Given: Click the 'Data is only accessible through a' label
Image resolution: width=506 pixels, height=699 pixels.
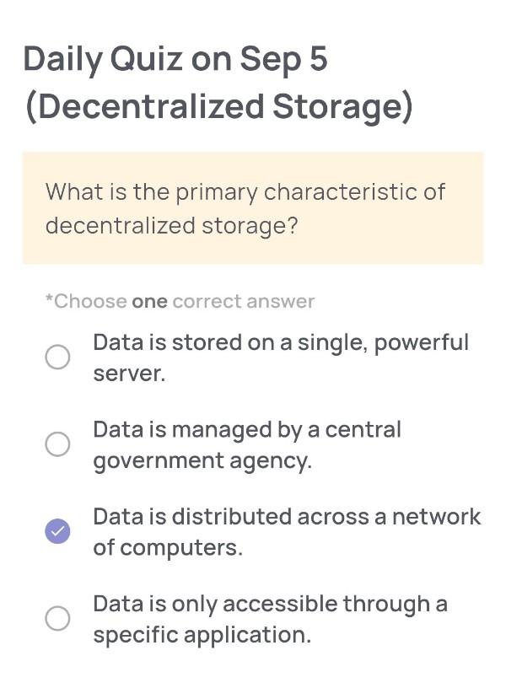Looking at the screenshot, I should tap(270, 605).
